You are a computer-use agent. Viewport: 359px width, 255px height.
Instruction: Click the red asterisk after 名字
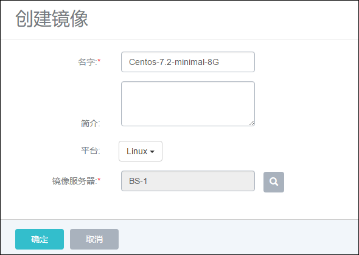(99, 61)
